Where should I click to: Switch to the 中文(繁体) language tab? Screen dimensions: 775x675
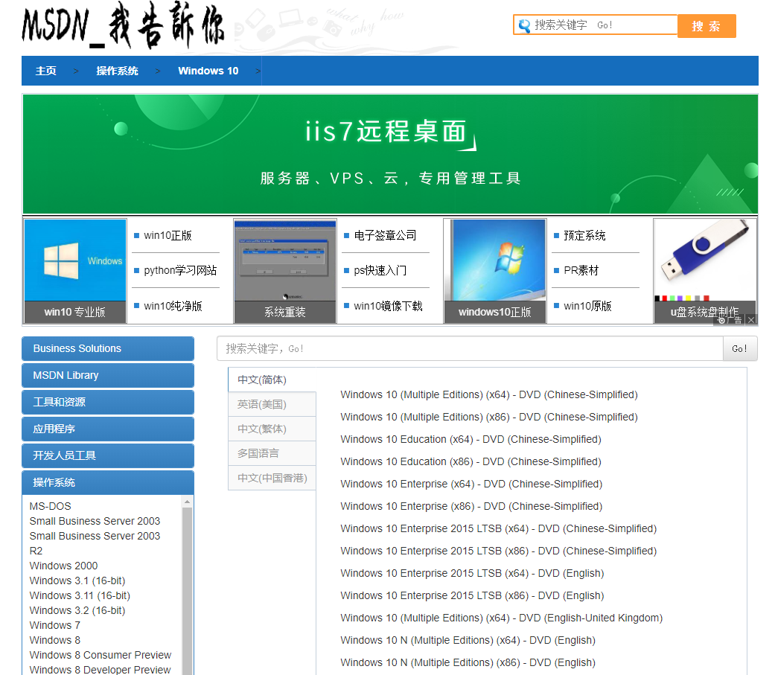tap(272, 429)
